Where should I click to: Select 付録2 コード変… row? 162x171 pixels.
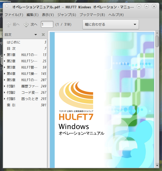(x=25, y=92)
